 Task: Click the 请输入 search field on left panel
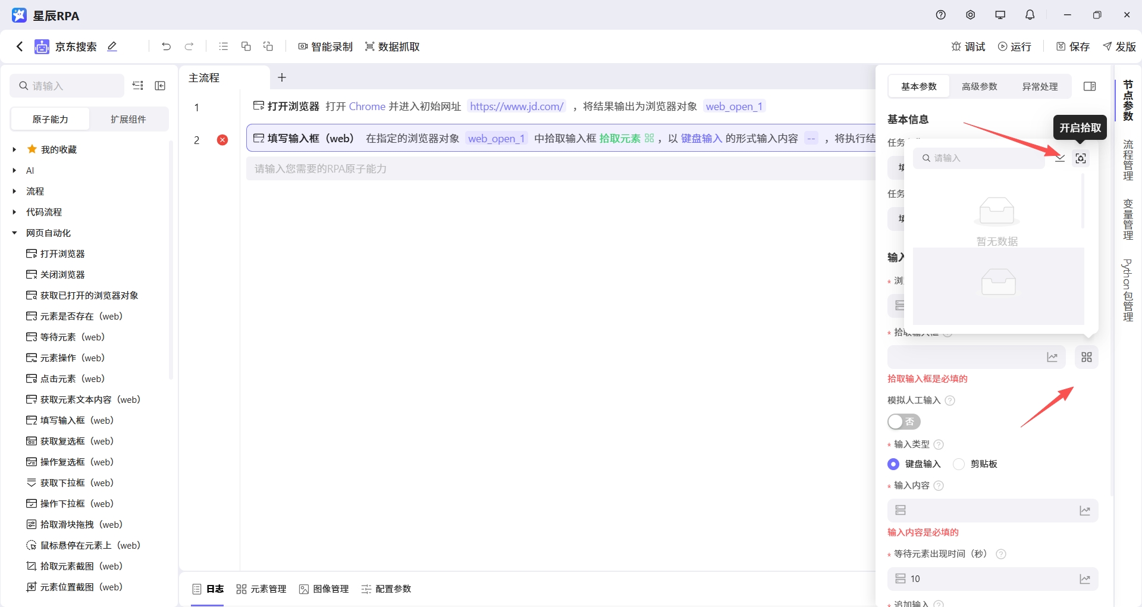(65, 86)
